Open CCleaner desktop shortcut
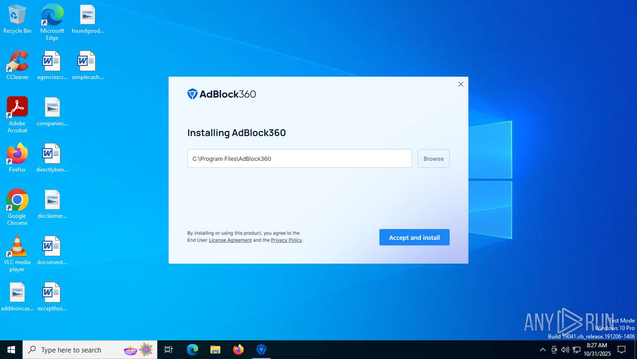The height and width of the screenshot is (359, 637). (x=17, y=65)
